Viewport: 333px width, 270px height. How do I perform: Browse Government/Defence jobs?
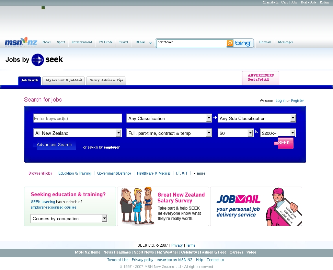114,173
